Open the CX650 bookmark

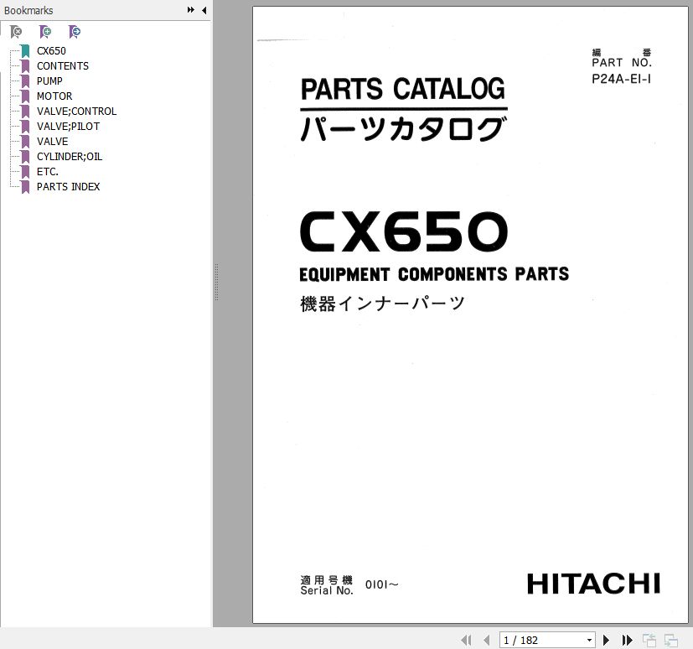[x=51, y=51]
